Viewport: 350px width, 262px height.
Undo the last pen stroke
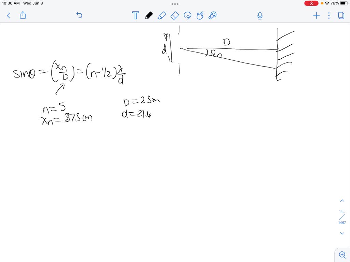click(x=79, y=15)
